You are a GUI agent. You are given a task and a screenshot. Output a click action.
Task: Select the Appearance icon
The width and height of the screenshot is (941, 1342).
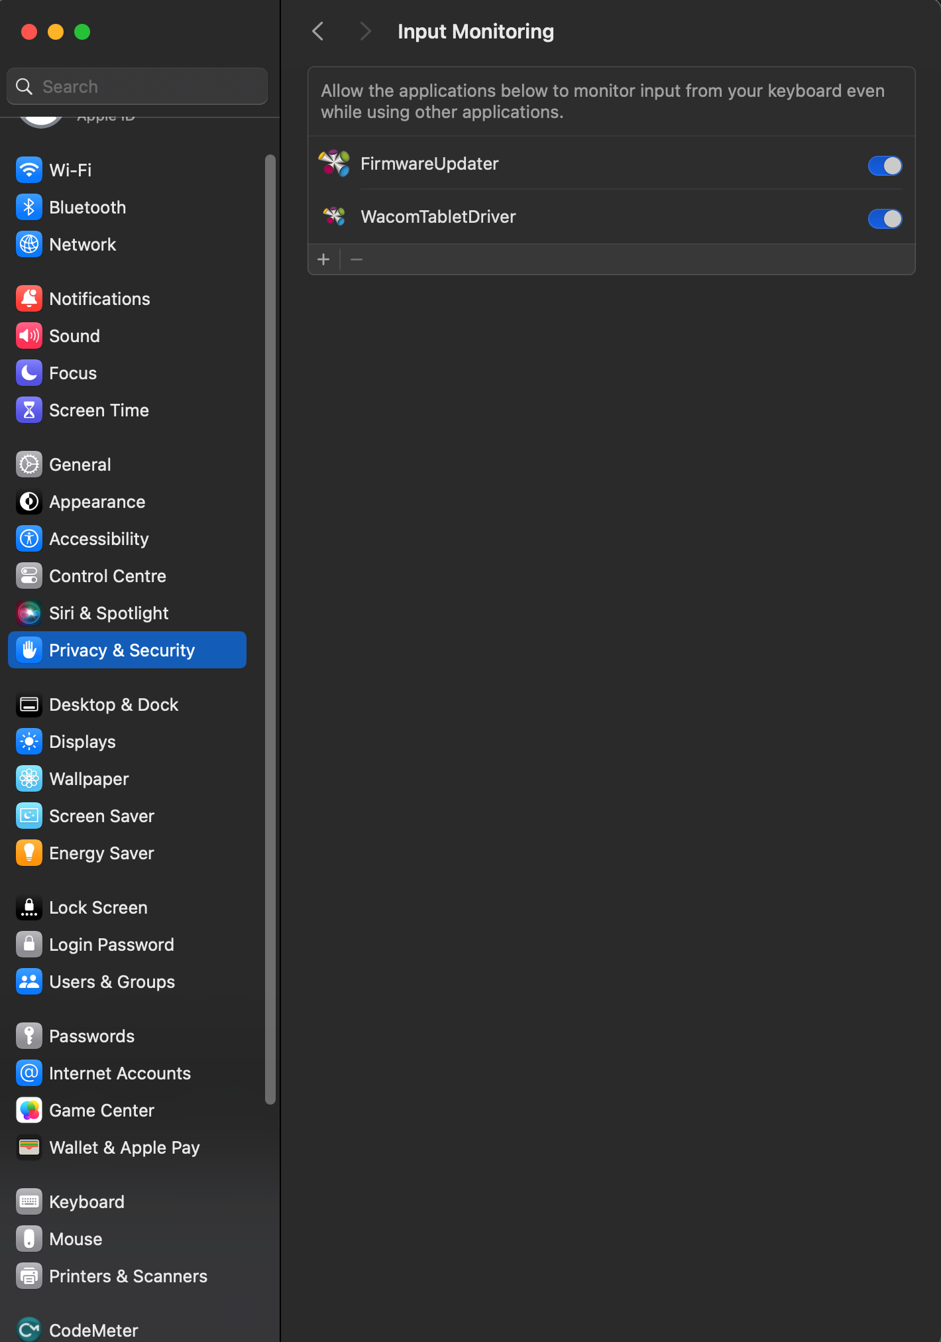[x=29, y=502]
